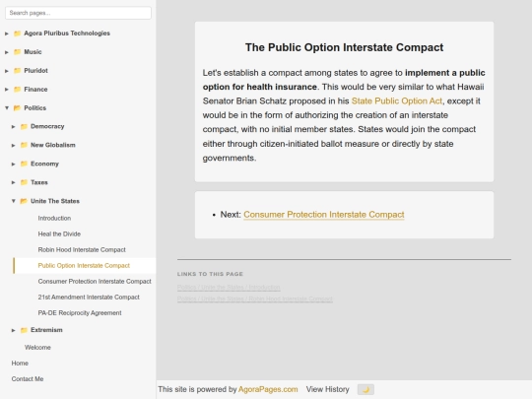Expand the Taxes tree arrow
The height and width of the screenshot is (399, 532).
click(13, 182)
